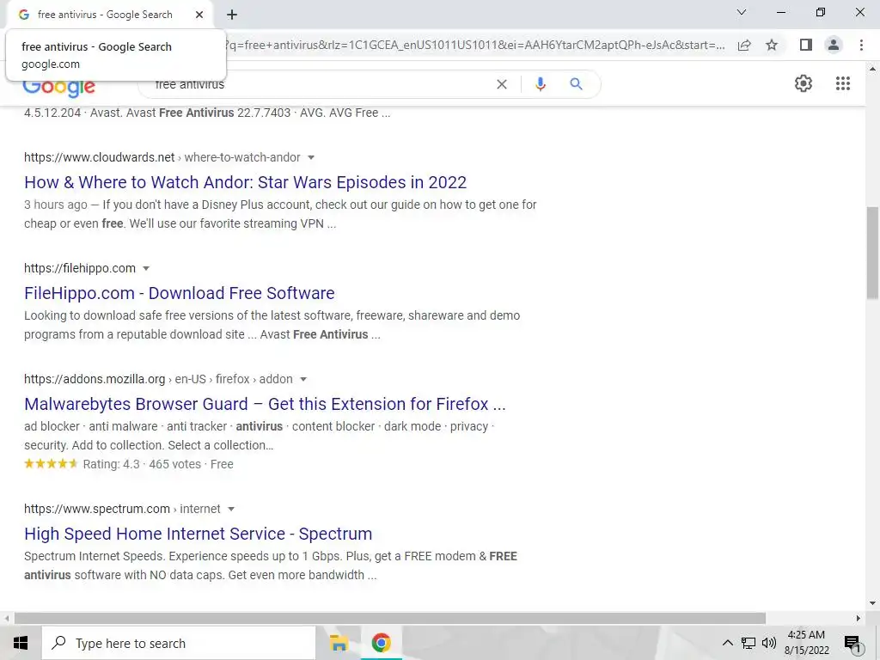Open Windows Start menu

[x=21, y=643]
